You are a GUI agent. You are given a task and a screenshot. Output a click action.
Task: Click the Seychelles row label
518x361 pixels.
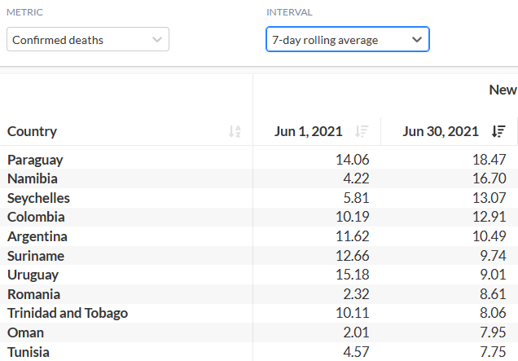click(38, 198)
